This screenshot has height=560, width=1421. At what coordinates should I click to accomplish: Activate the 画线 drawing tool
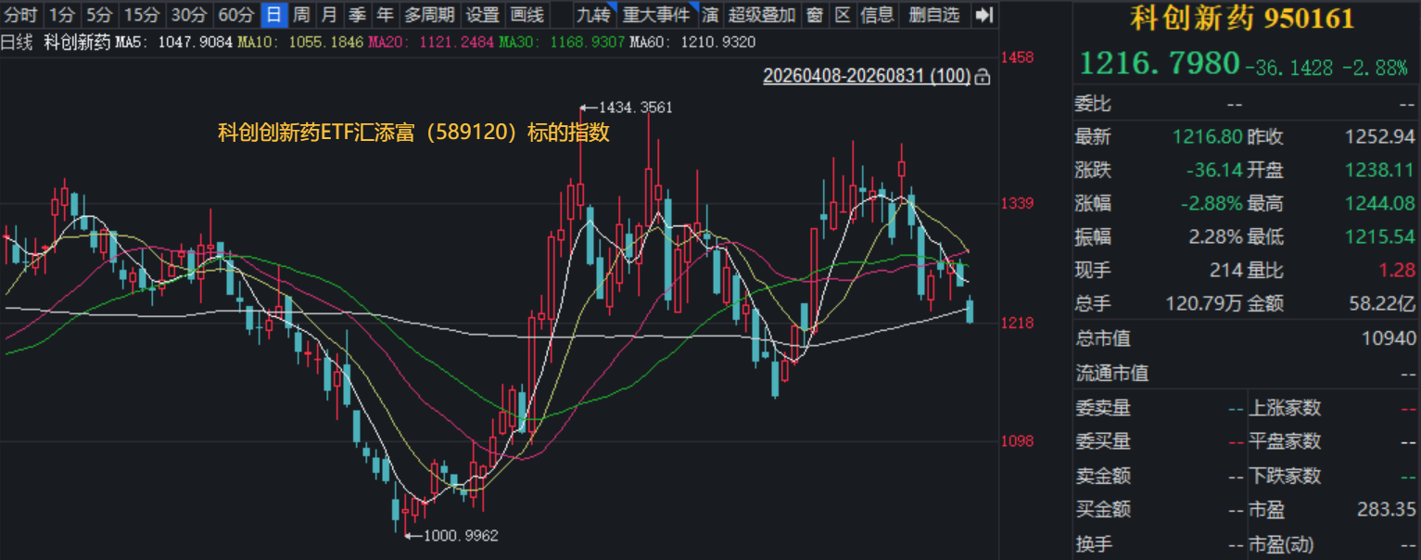click(x=527, y=15)
